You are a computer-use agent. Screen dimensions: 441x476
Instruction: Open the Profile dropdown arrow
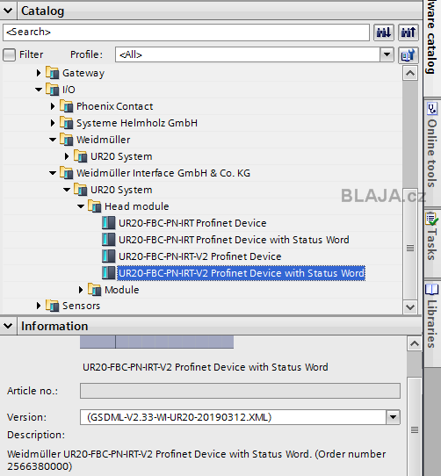point(387,54)
